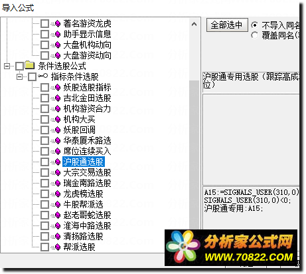Select the 席位连续买入 formula entry
Screen dimensions: 306x274
pyautogui.click(x=87, y=152)
